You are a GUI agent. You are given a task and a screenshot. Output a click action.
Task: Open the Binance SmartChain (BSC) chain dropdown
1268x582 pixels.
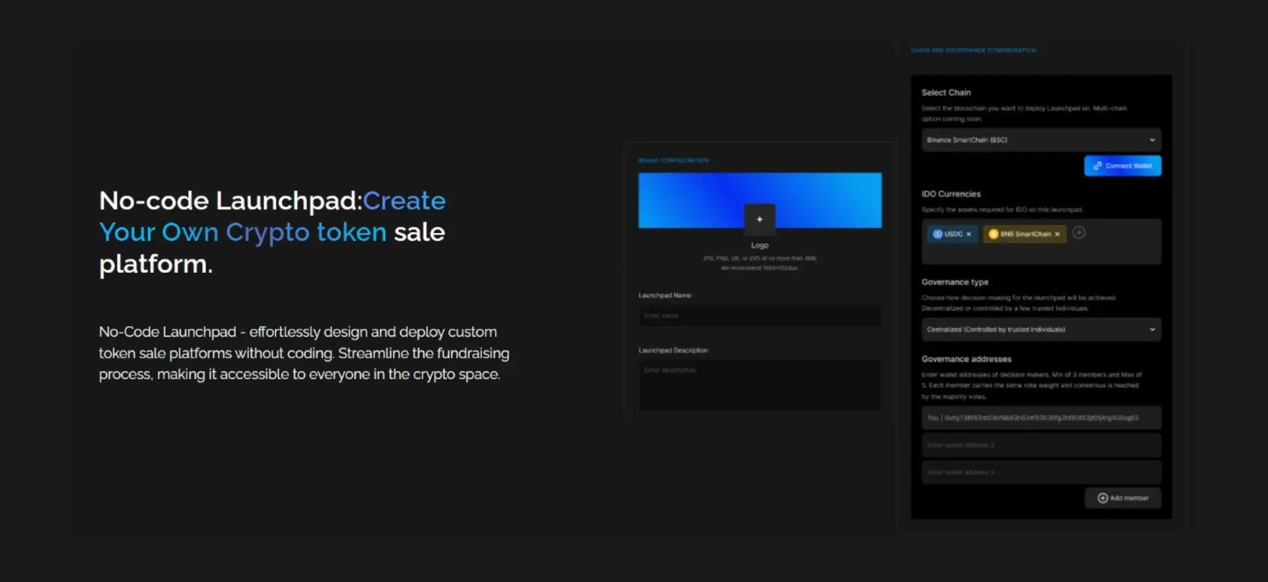[1041, 140]
